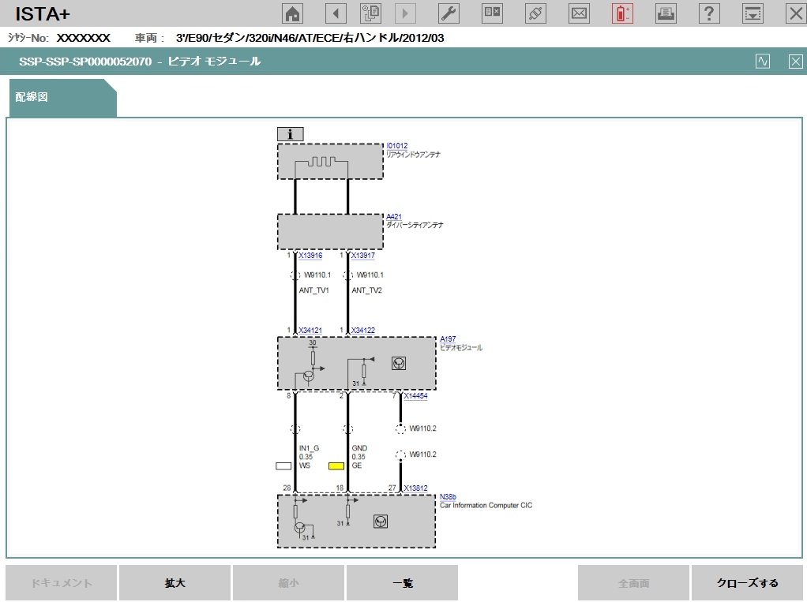Viewport: 807px width, 602px height.
Task: Open help via the question mark icon
Action: (x=709, y=13)
